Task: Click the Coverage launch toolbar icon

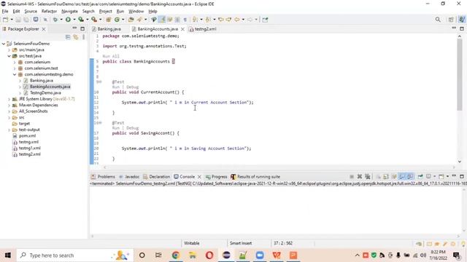Action: [81, 20]
